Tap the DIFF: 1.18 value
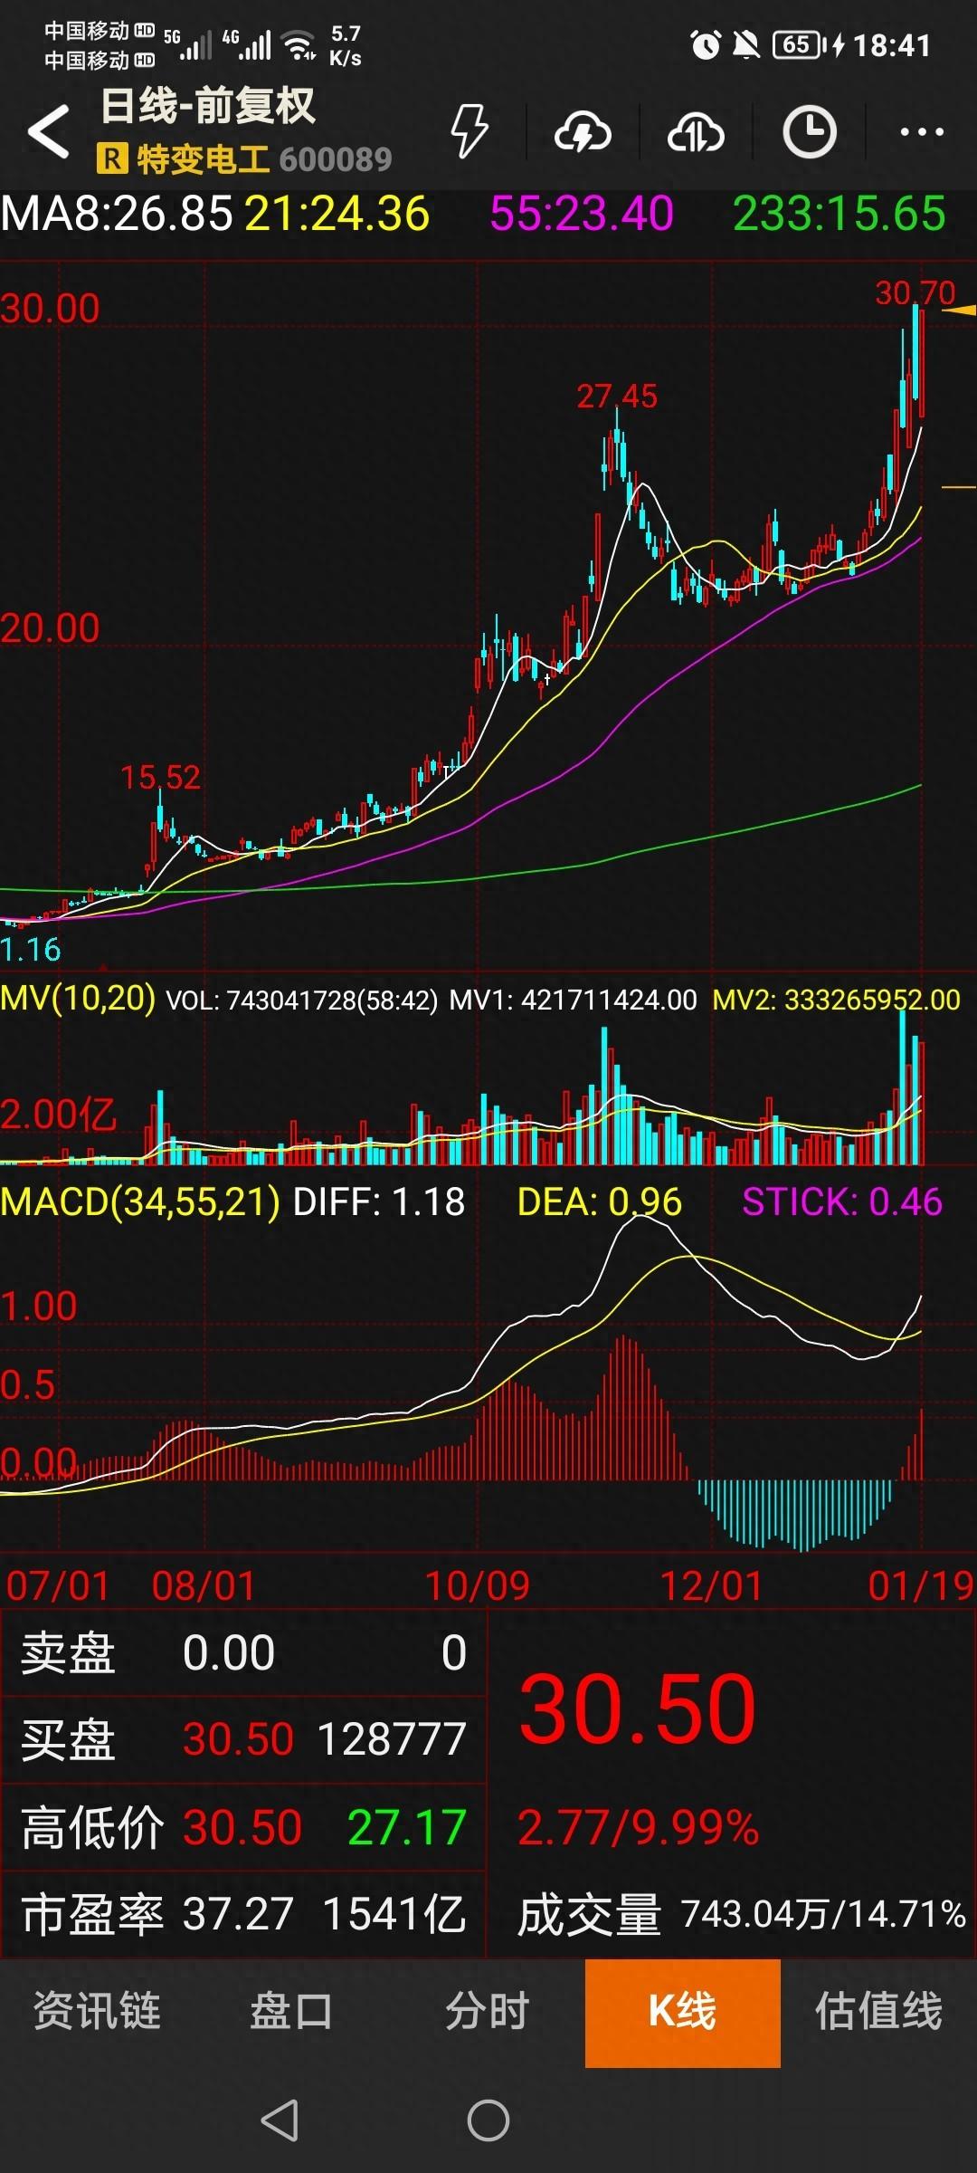The width and height of the screenshot is (977, 2173). (379, 1202)
